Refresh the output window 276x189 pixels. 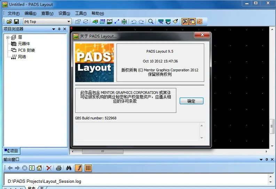[x=32, y=168]
